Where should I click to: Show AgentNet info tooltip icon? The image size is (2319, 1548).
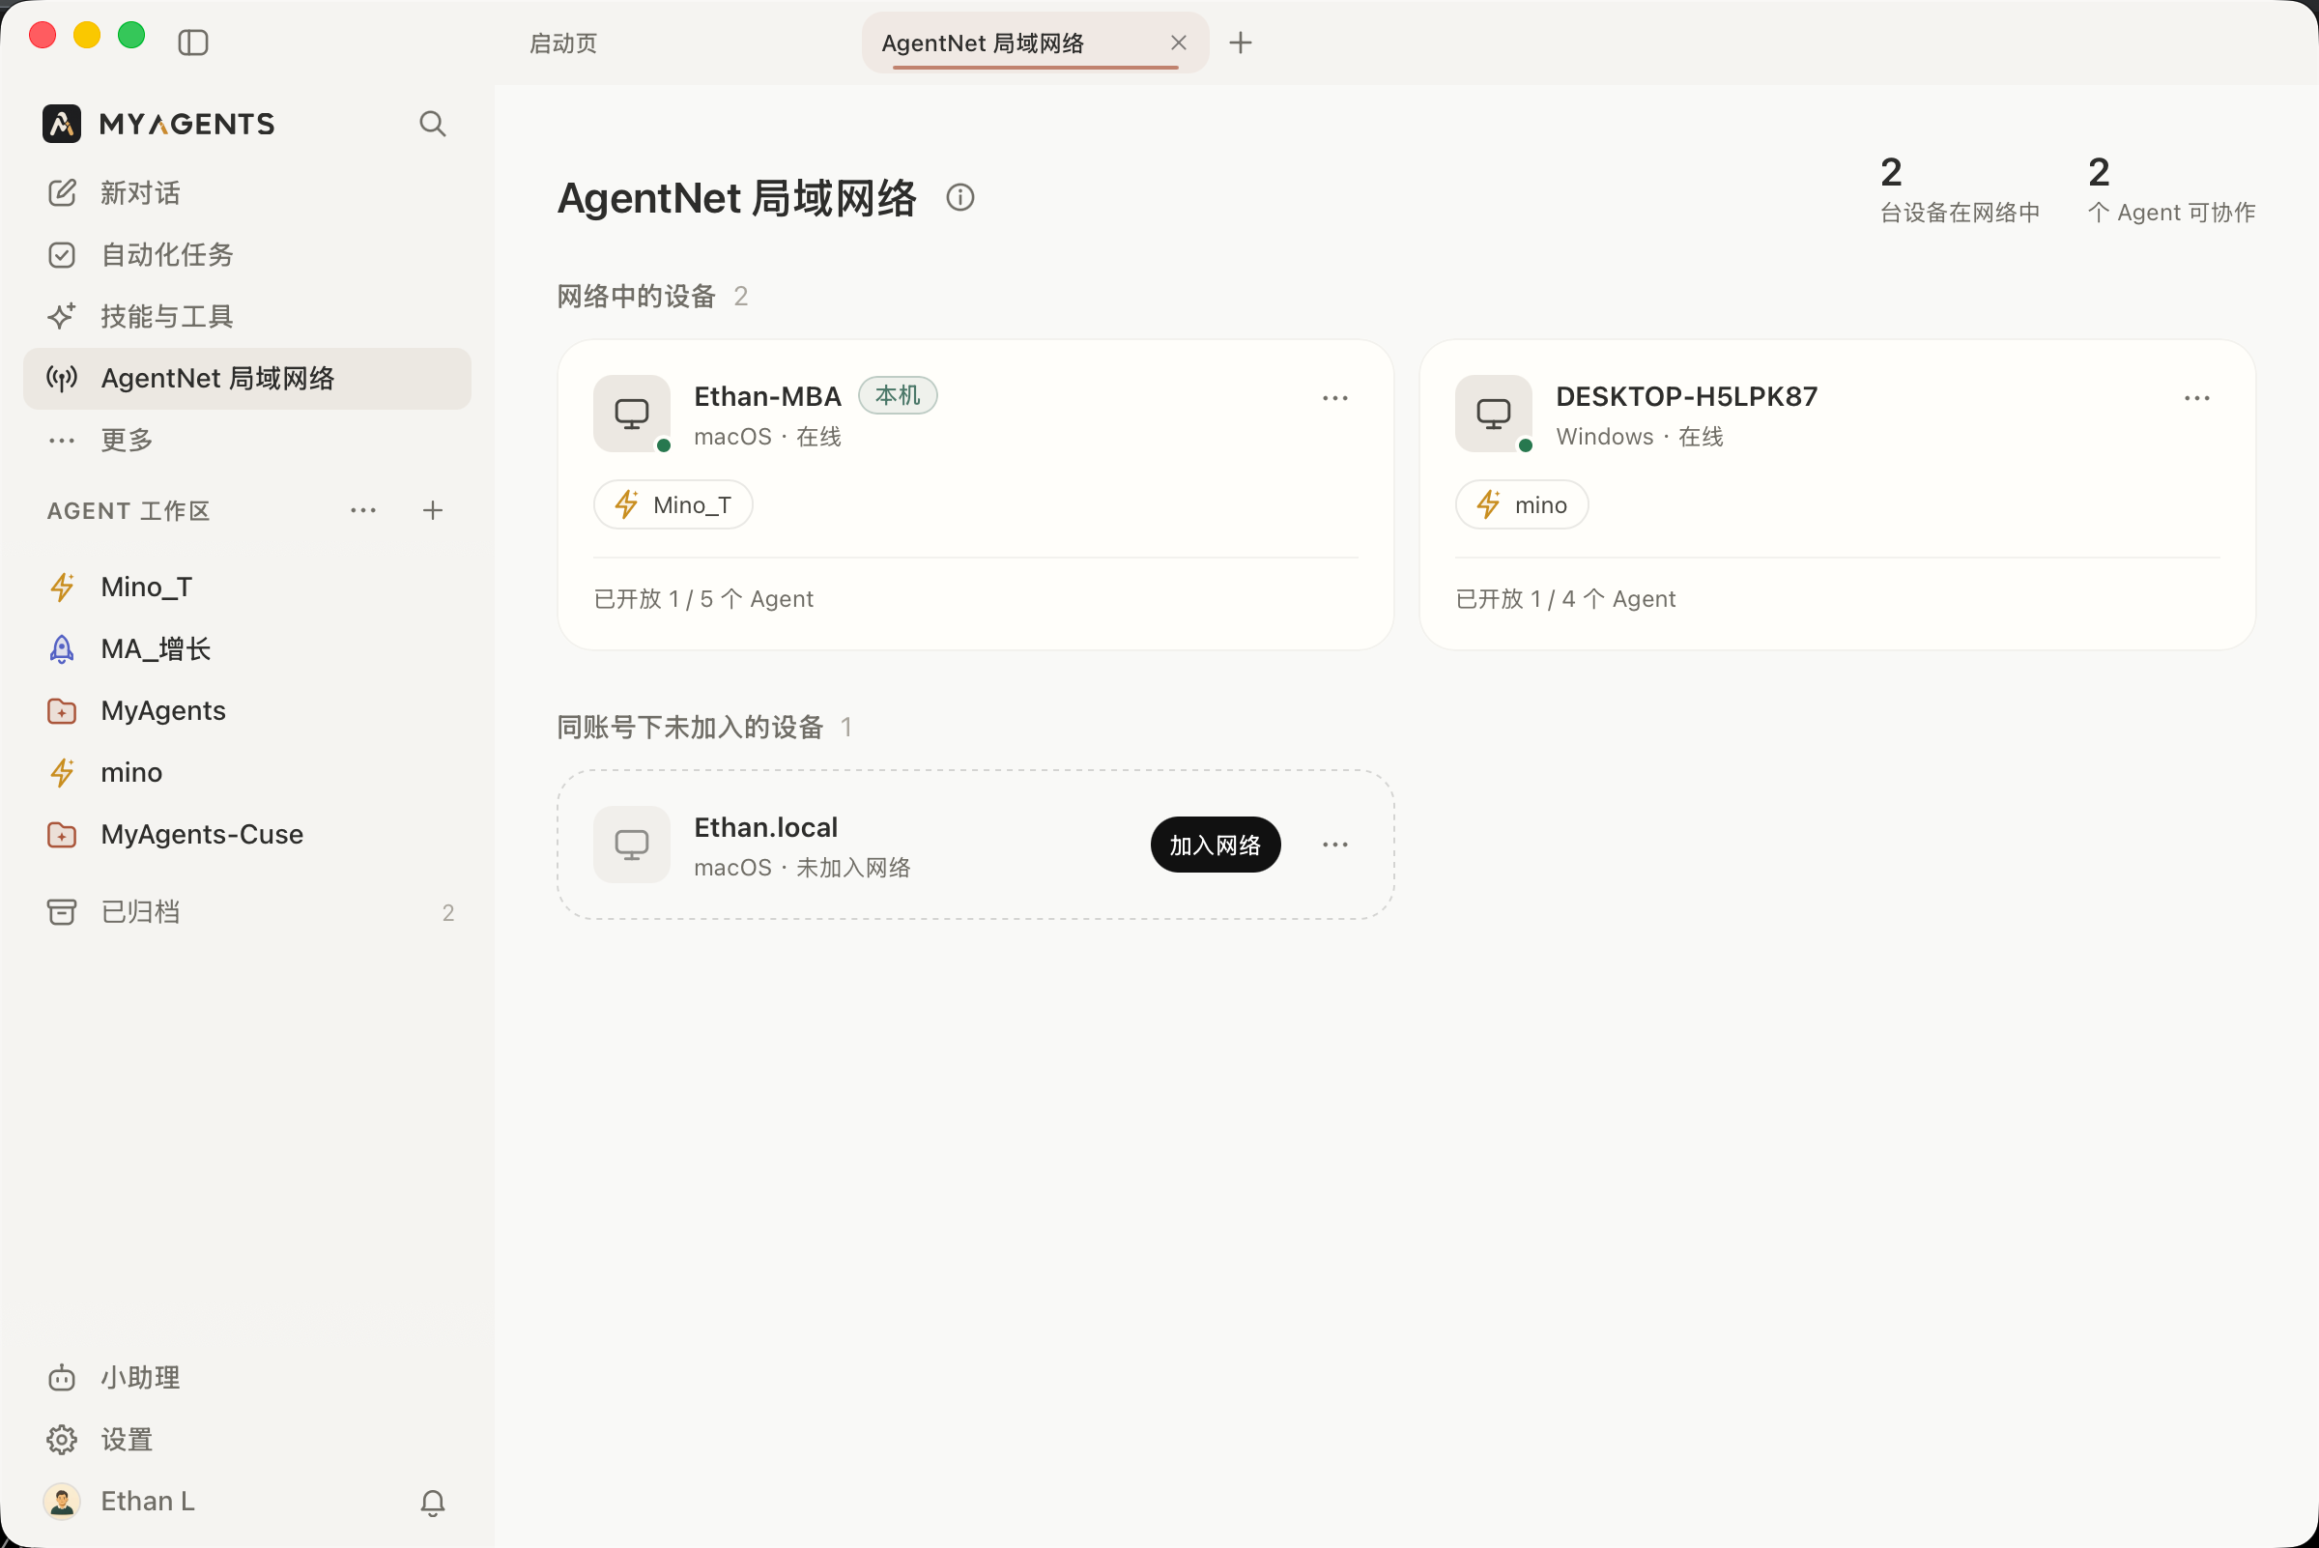(x=960, y=197)
